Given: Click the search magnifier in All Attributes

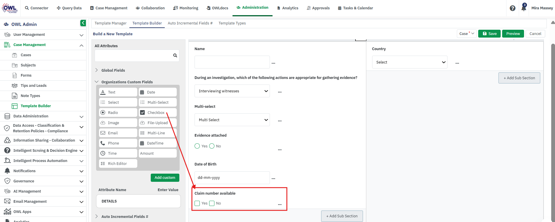Looking at the screenshot, I should point(175,55).
